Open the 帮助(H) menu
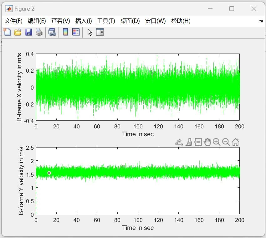 pyautogui.click(x=181, y=21)
